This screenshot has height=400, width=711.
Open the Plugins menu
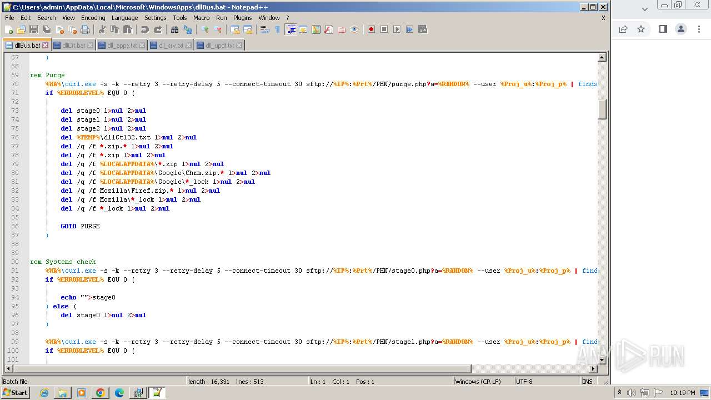point(243,18)
